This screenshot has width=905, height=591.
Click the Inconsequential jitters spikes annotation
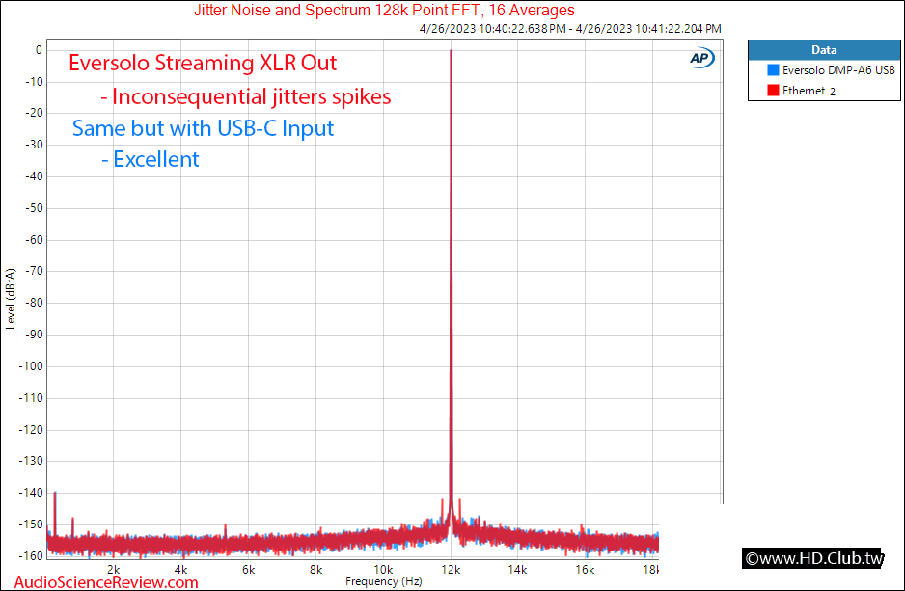[x=246, y=96]
